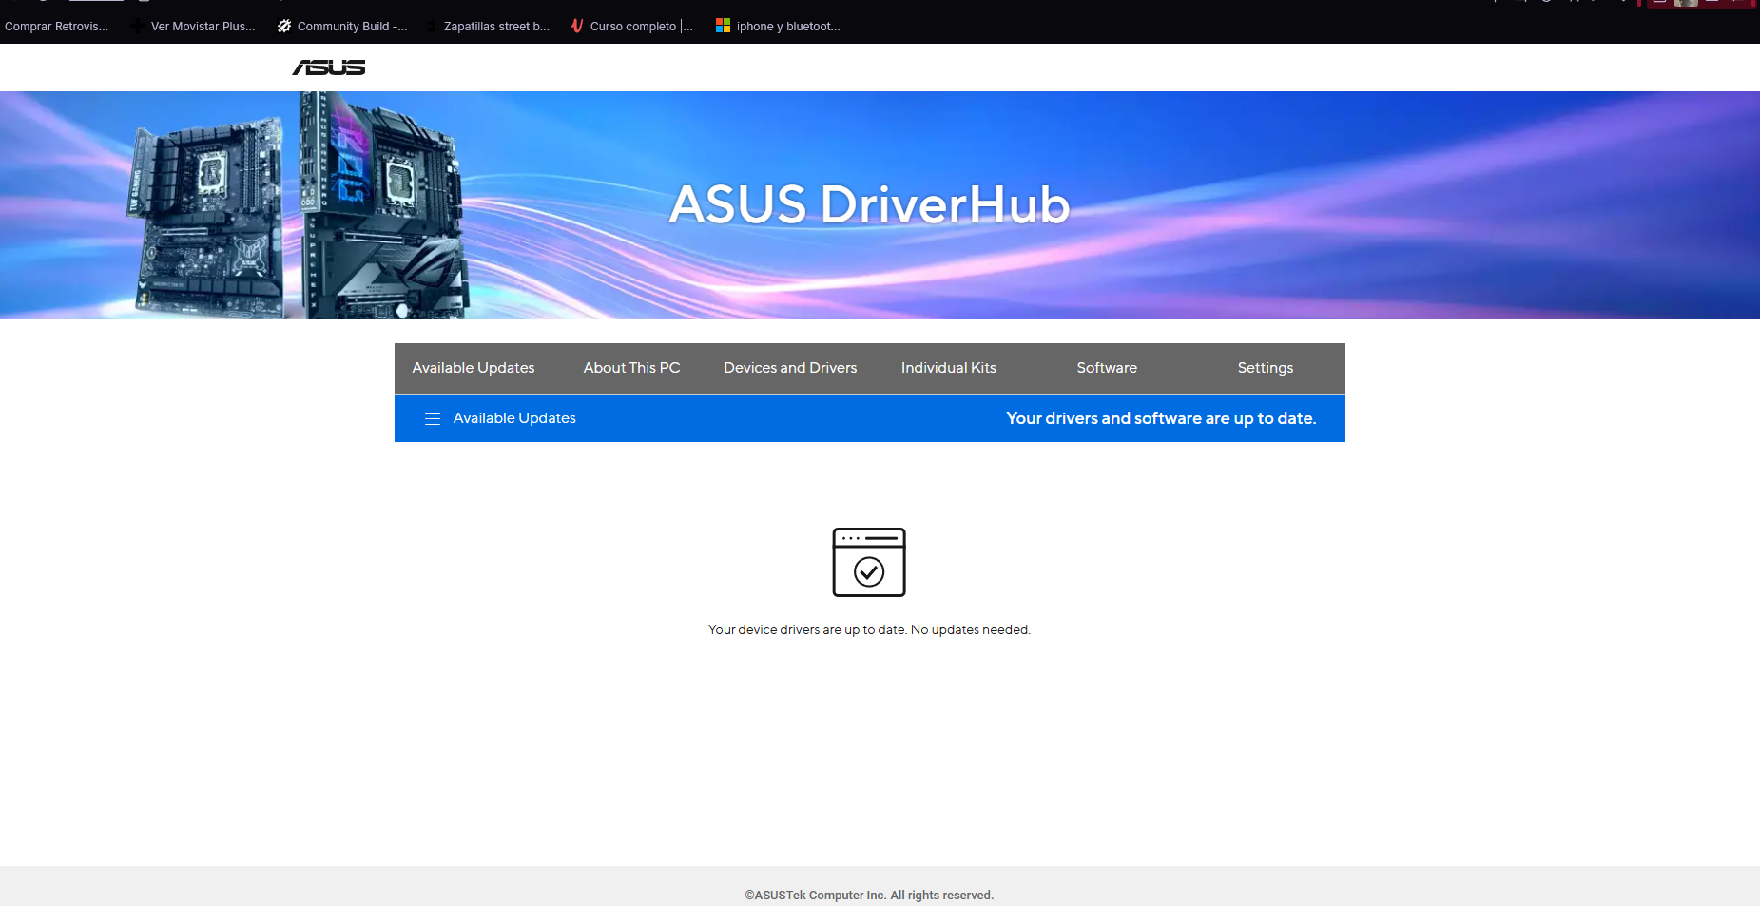
Task: Click the 'Available Updates' section header label
Action: [514, 418]
